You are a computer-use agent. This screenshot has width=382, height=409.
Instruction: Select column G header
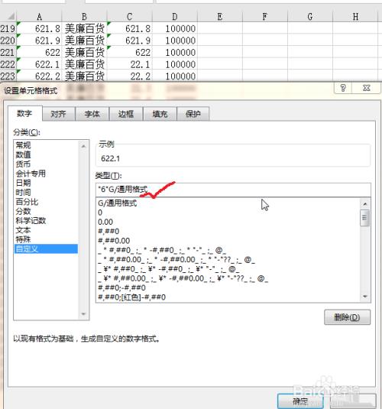click(310, 17)
